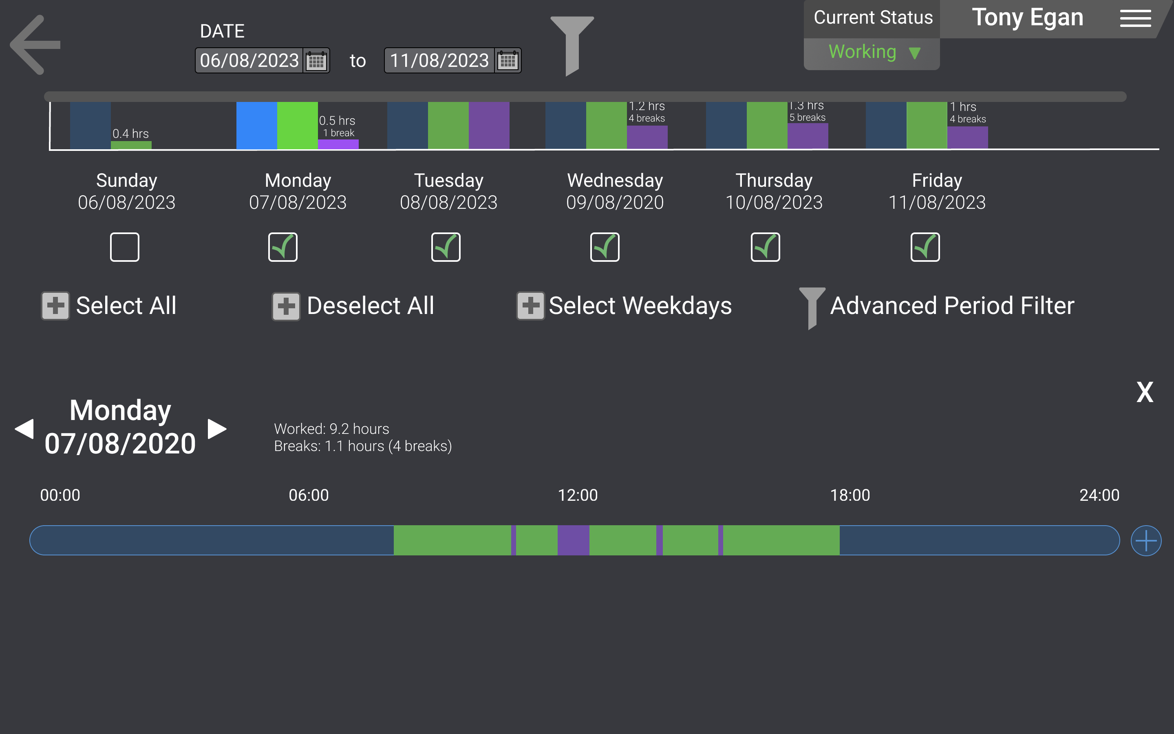Click Friday's 1 hrs 4 breaks label
Screen dimensions: 1174x734
point(967,113)
